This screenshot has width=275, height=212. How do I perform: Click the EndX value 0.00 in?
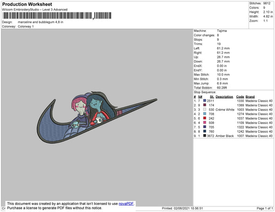pos(222,66)
